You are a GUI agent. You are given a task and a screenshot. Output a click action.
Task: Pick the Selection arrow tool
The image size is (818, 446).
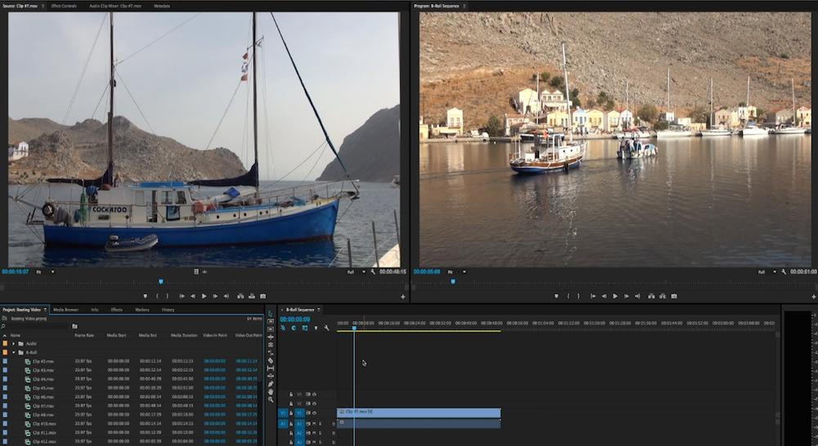271,314
